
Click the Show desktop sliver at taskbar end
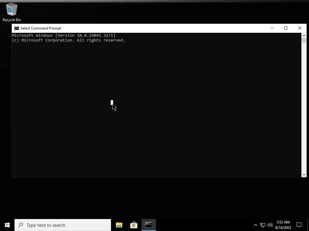point(308,225)
